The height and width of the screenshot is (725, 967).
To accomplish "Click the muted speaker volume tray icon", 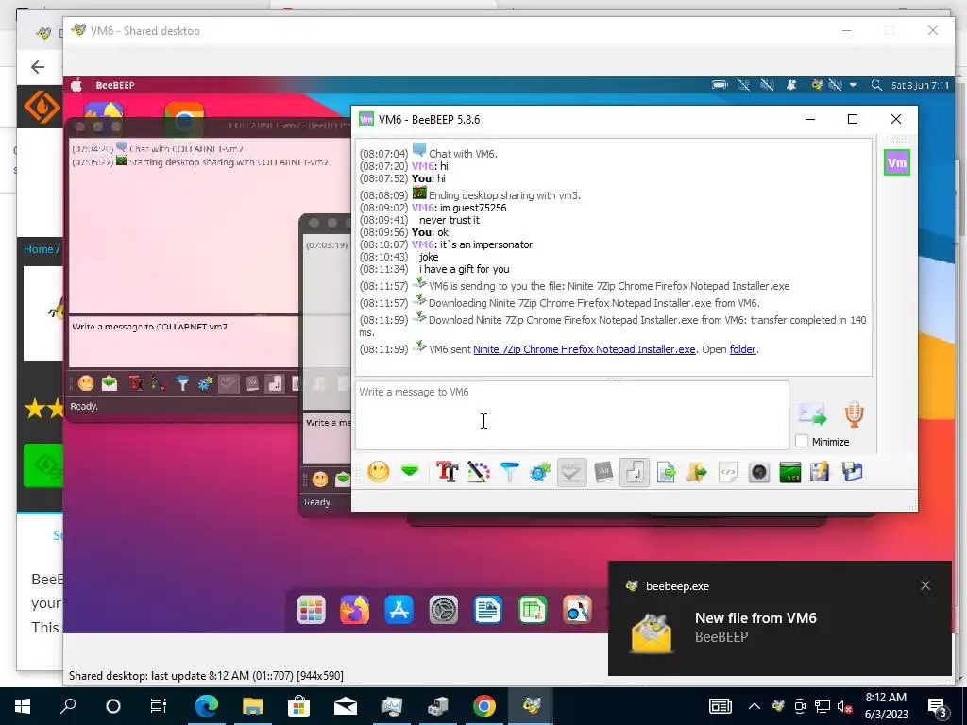I will point(845,706).
